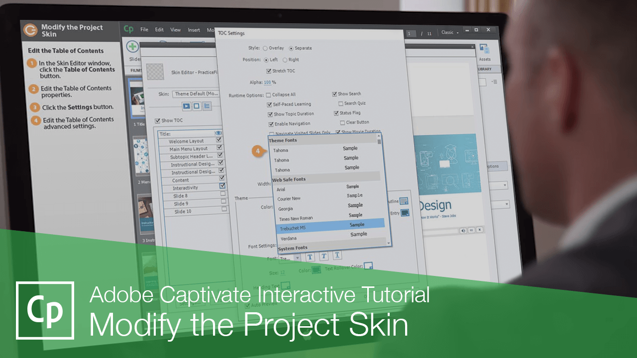Select the Overlay style radio button
Image resolution: width=637 pixels, height=358 pixels.
(265, 48)
